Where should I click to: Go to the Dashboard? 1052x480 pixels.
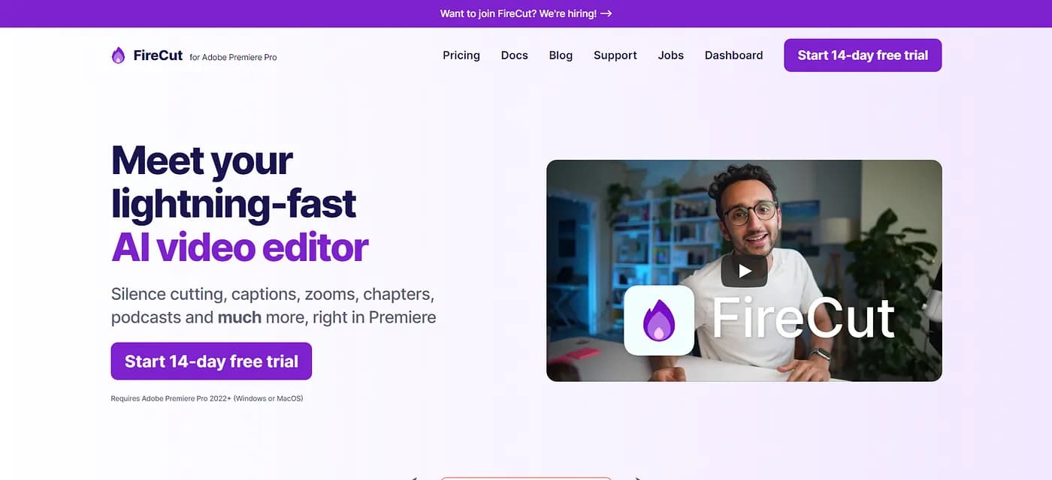click(x=733, y=55)
